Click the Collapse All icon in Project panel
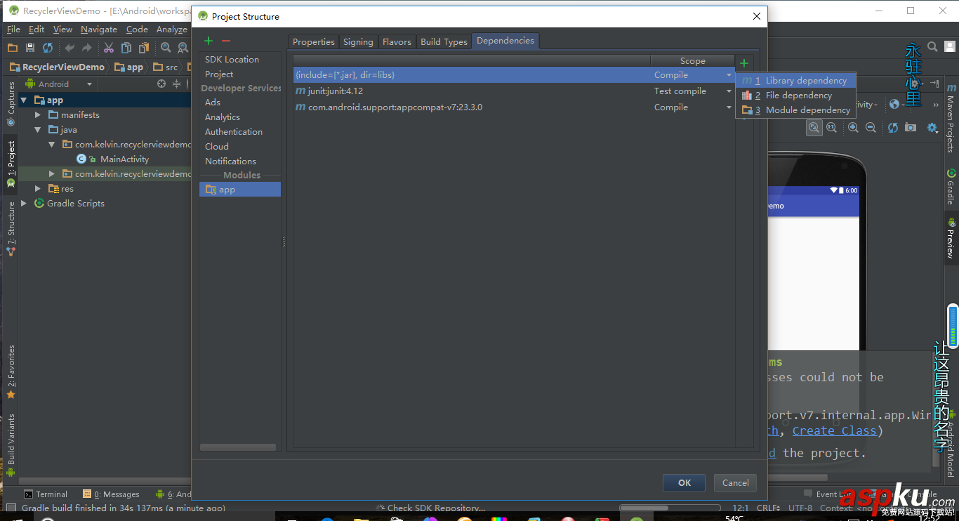The image size is (959, 521). pos(176,84)
